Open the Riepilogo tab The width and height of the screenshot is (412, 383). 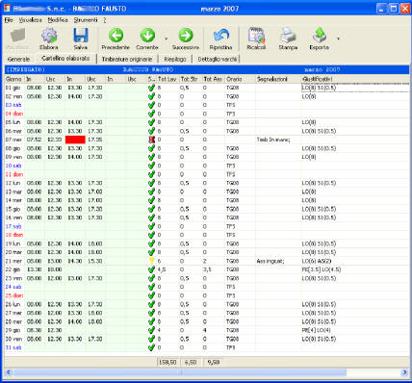175,59
